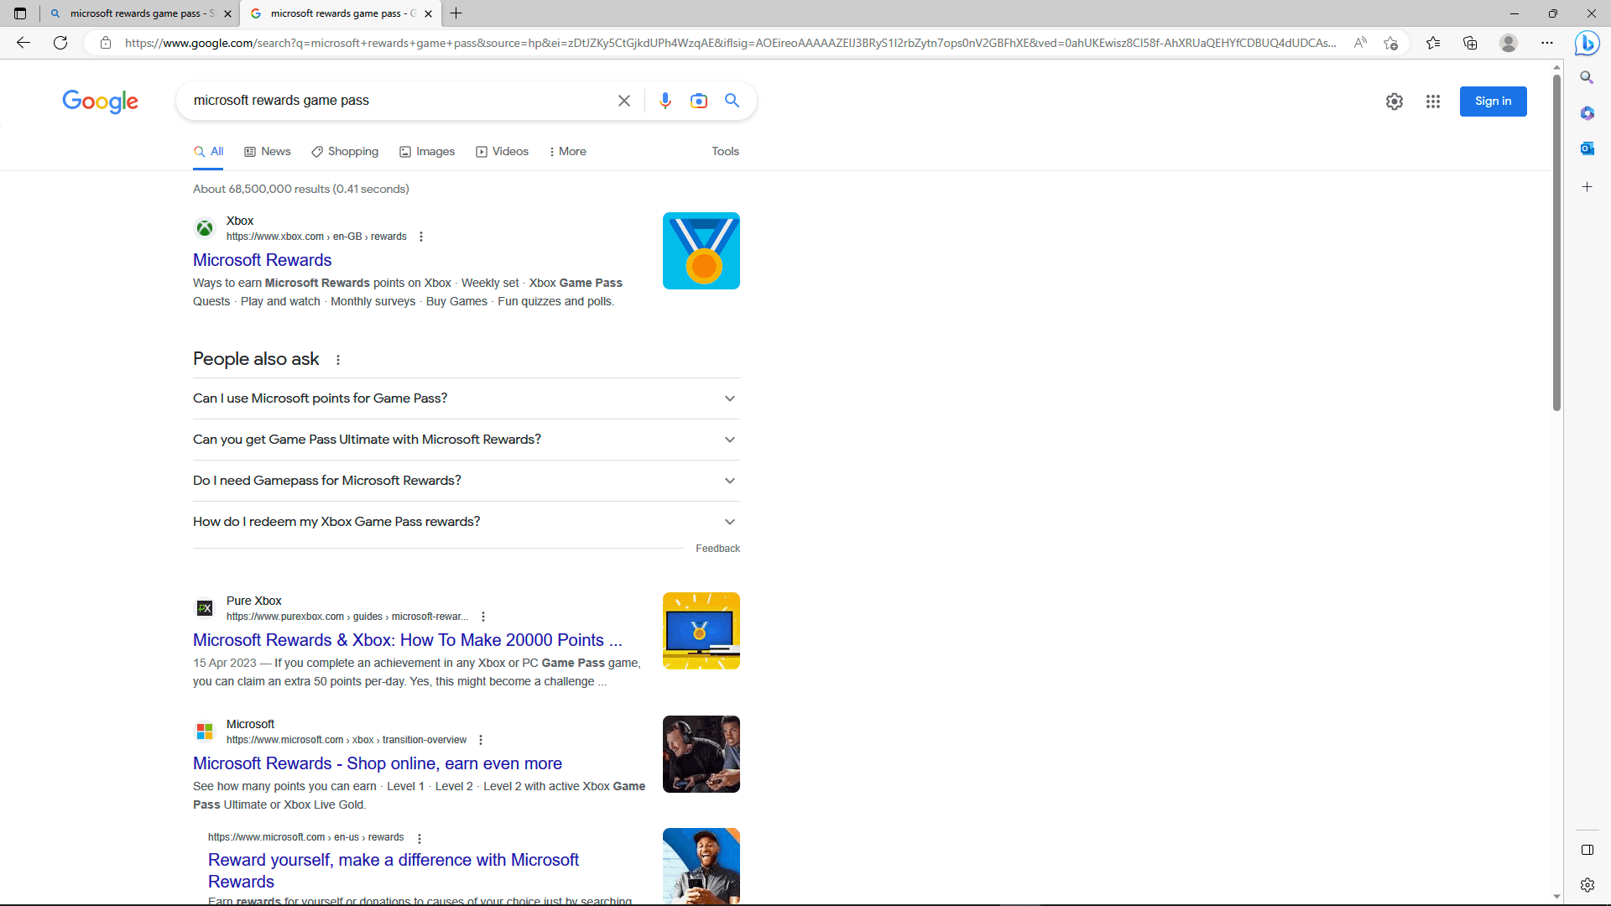Expand the 'Can you get Game Pass Ultimate with Microsoft Rewards?' question
This screenshot has width=1611, height=906.
(729, 440)
